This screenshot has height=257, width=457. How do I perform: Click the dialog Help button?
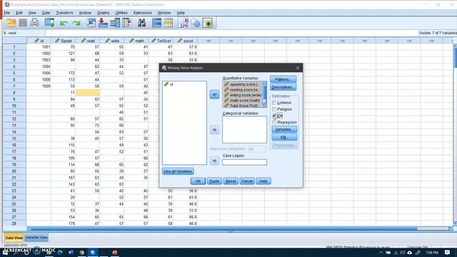[263, 181]
